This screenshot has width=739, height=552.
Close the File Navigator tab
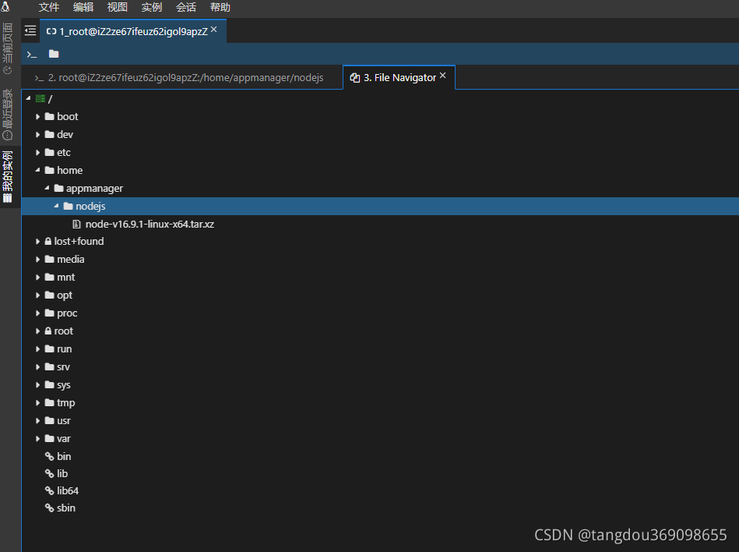[x=443, y=76]
